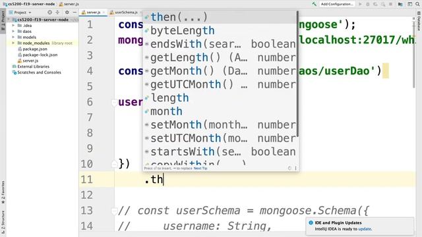422x237 pixels.
Task: Open the Add Configuration dropdown
Action: click(x=337, y=4)
